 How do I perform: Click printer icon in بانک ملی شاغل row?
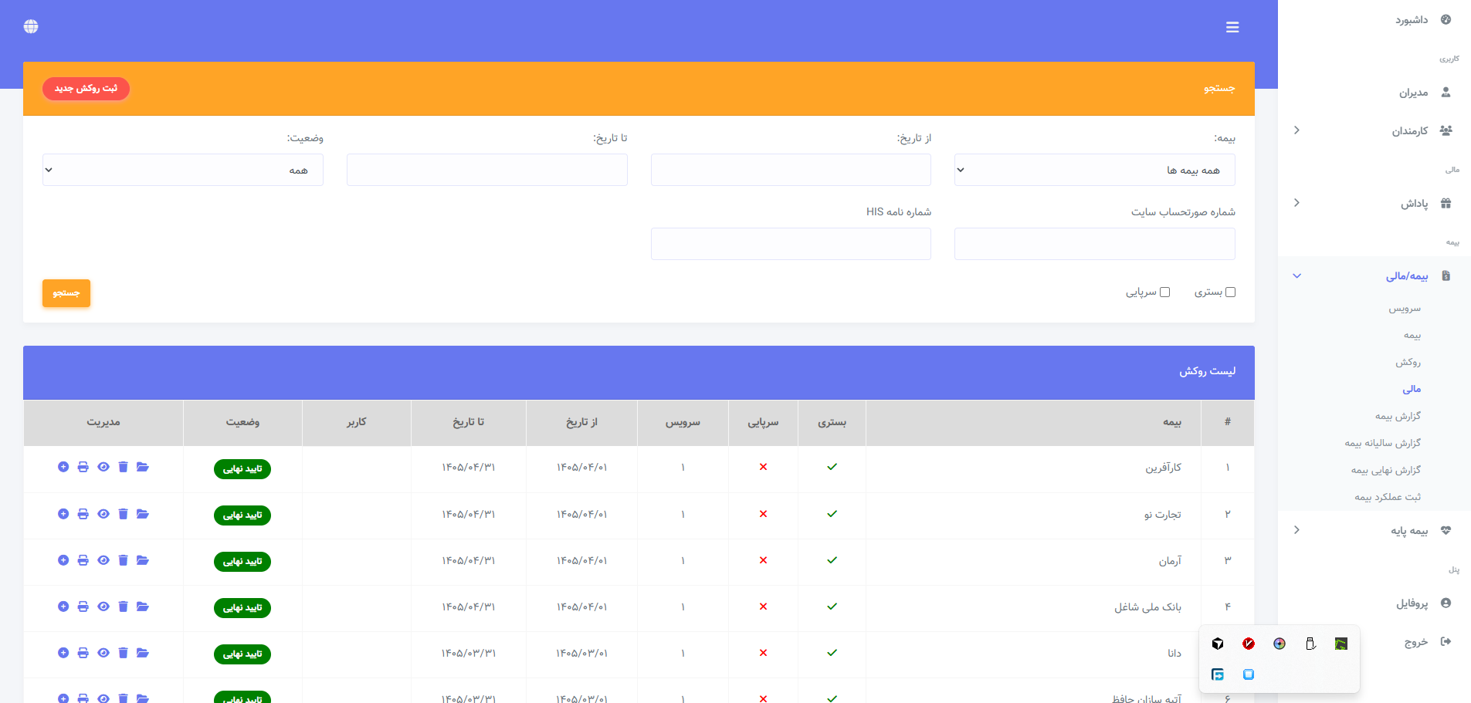pyautogui.click(x=83, y=607)
